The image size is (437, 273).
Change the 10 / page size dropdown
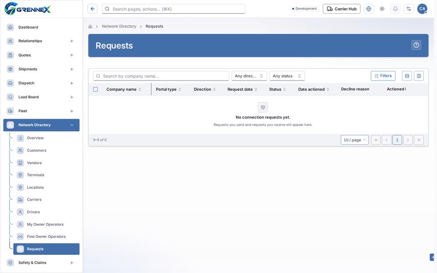point(355,140)
